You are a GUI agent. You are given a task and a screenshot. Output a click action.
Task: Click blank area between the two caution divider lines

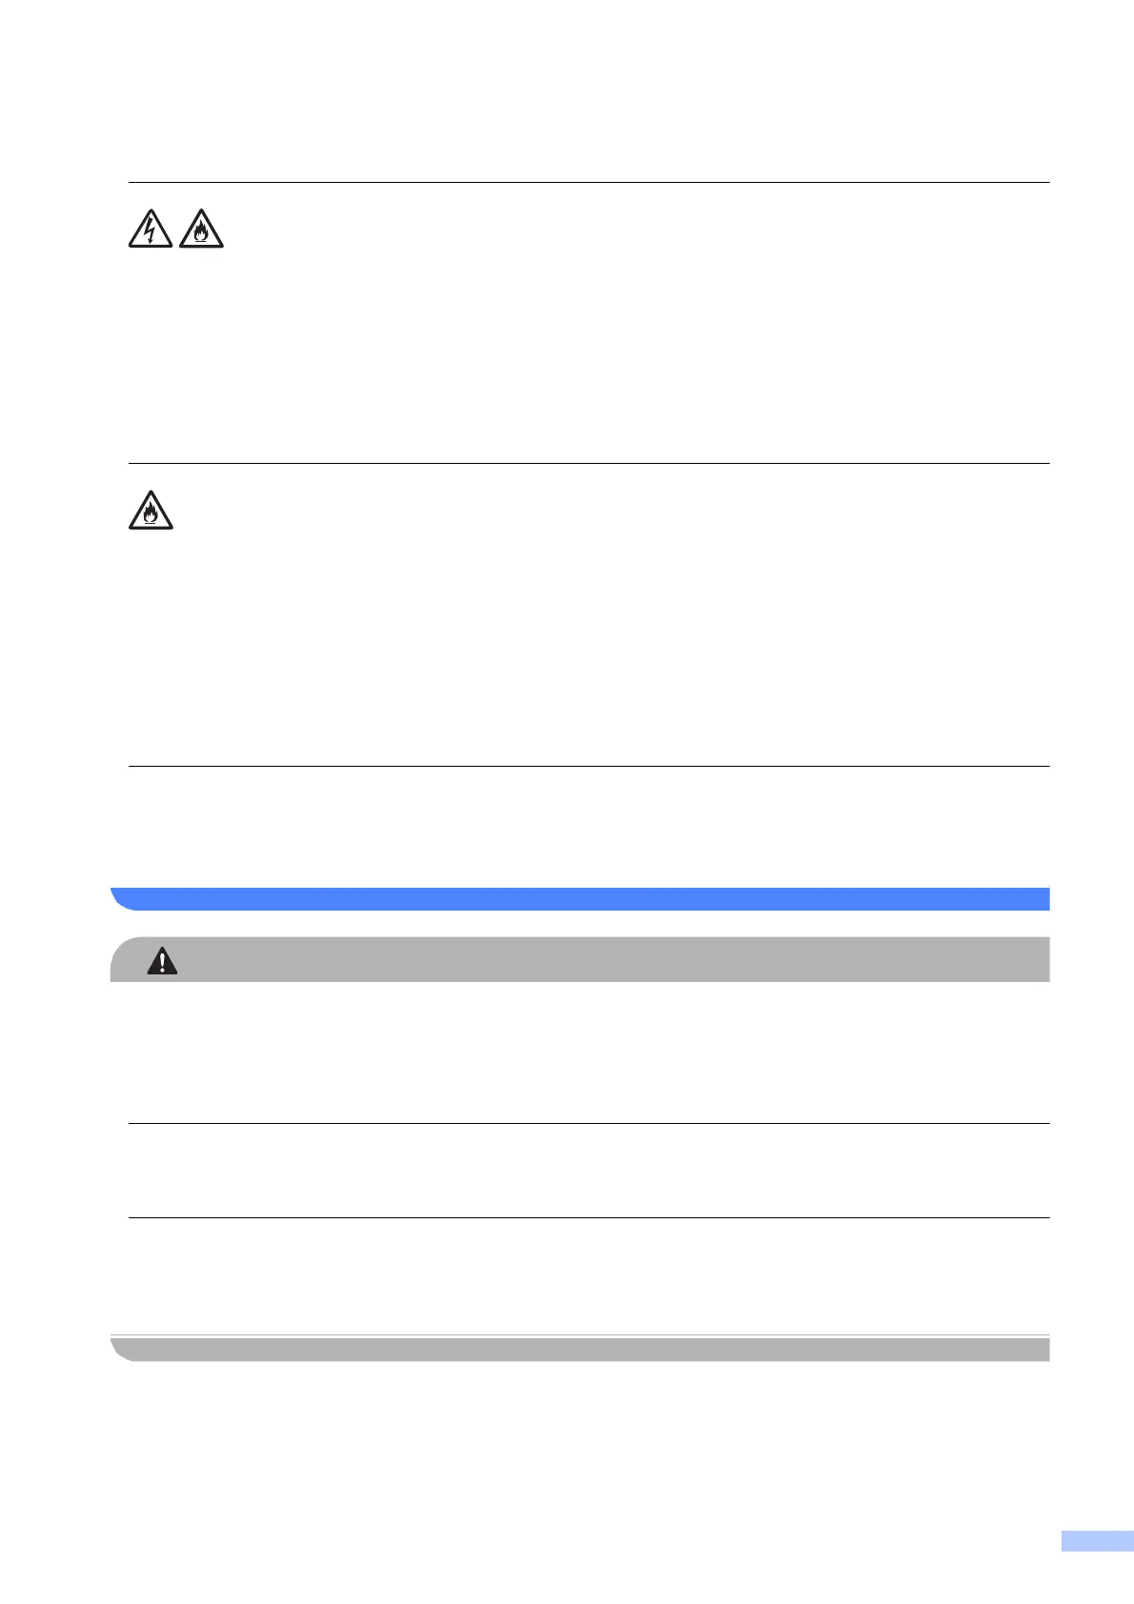(x=589, y=1171)
